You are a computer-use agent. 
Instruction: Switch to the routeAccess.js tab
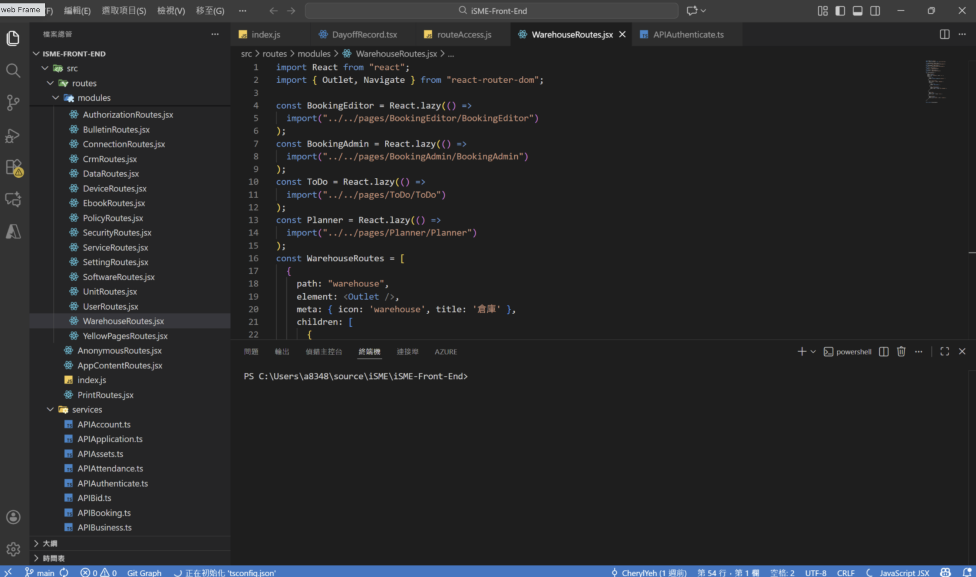click(x=464, y=35)
